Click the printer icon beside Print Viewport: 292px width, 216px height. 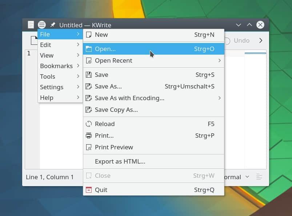[x=88, y=136]
